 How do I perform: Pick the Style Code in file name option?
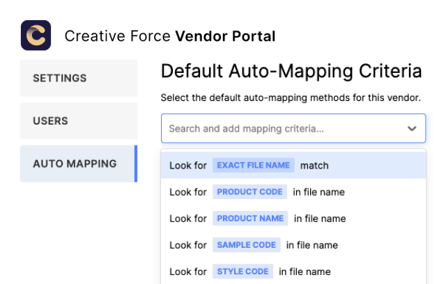293,271
